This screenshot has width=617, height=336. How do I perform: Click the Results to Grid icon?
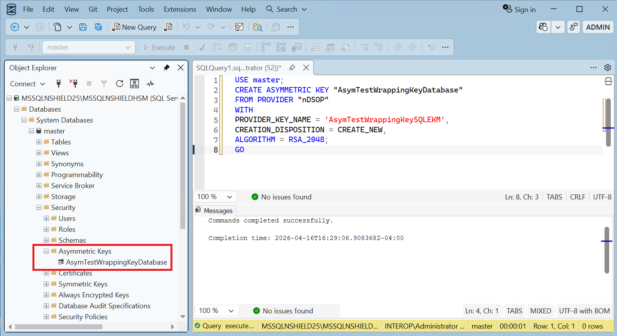(330, 47)
